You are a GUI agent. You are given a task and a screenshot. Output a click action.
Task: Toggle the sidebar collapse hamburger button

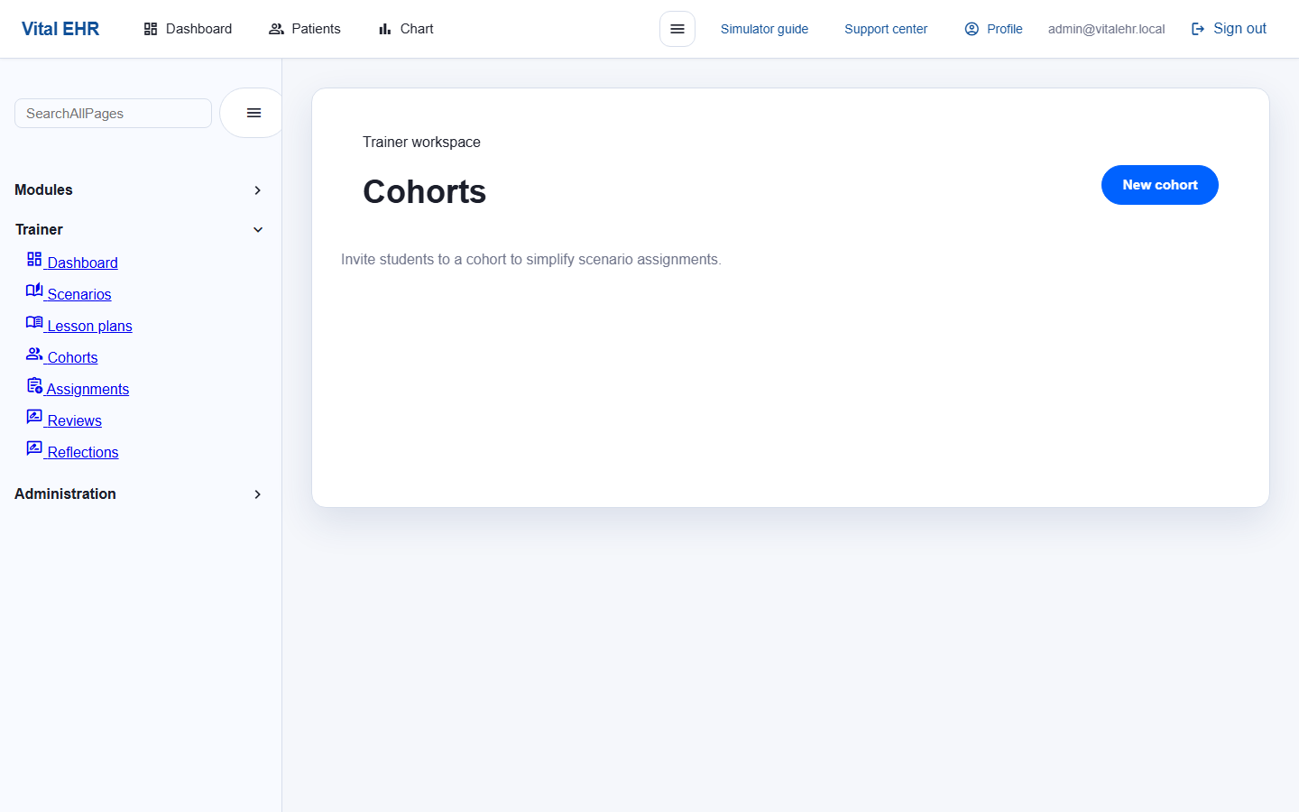coord(253,113)
